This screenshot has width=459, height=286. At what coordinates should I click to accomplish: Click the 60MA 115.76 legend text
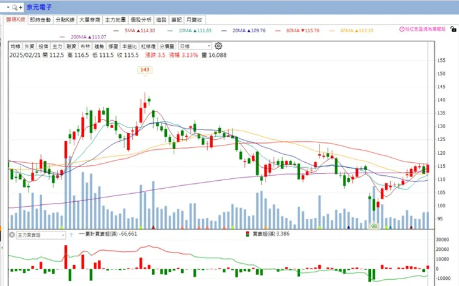click(303, 31)
